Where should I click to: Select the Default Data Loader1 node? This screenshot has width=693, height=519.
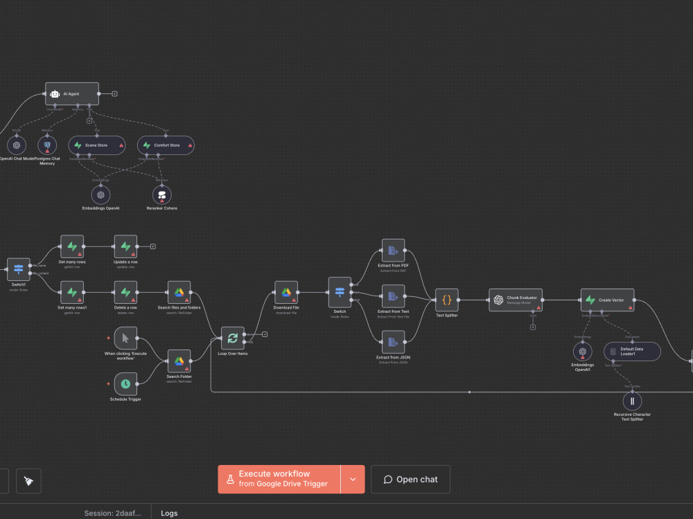[x=633, y=352]
